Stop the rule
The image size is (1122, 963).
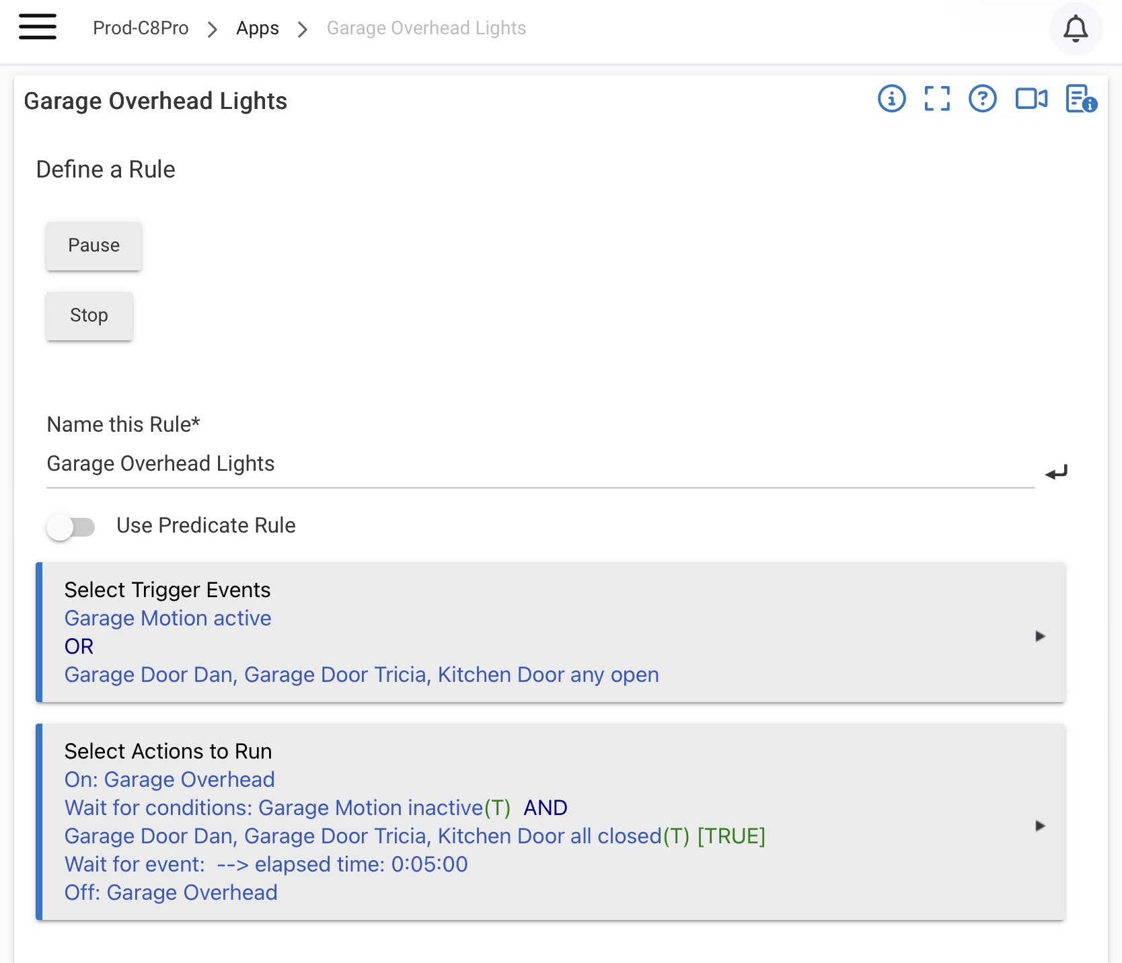89,315
